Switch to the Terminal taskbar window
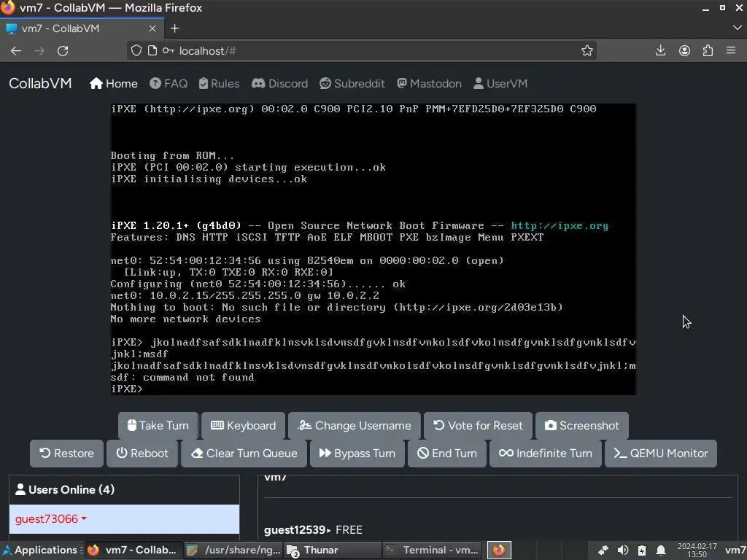Screen dimensions: 747x560 (x=432, y=550)
